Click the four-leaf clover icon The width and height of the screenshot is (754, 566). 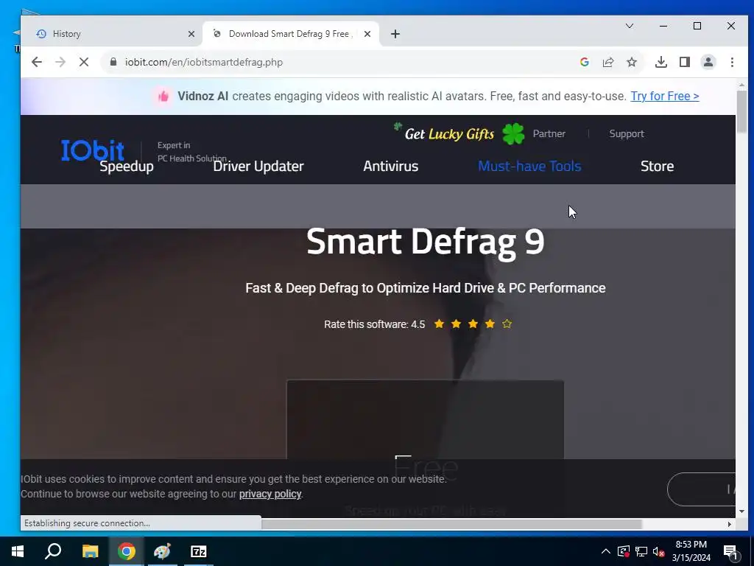(513, 134)
